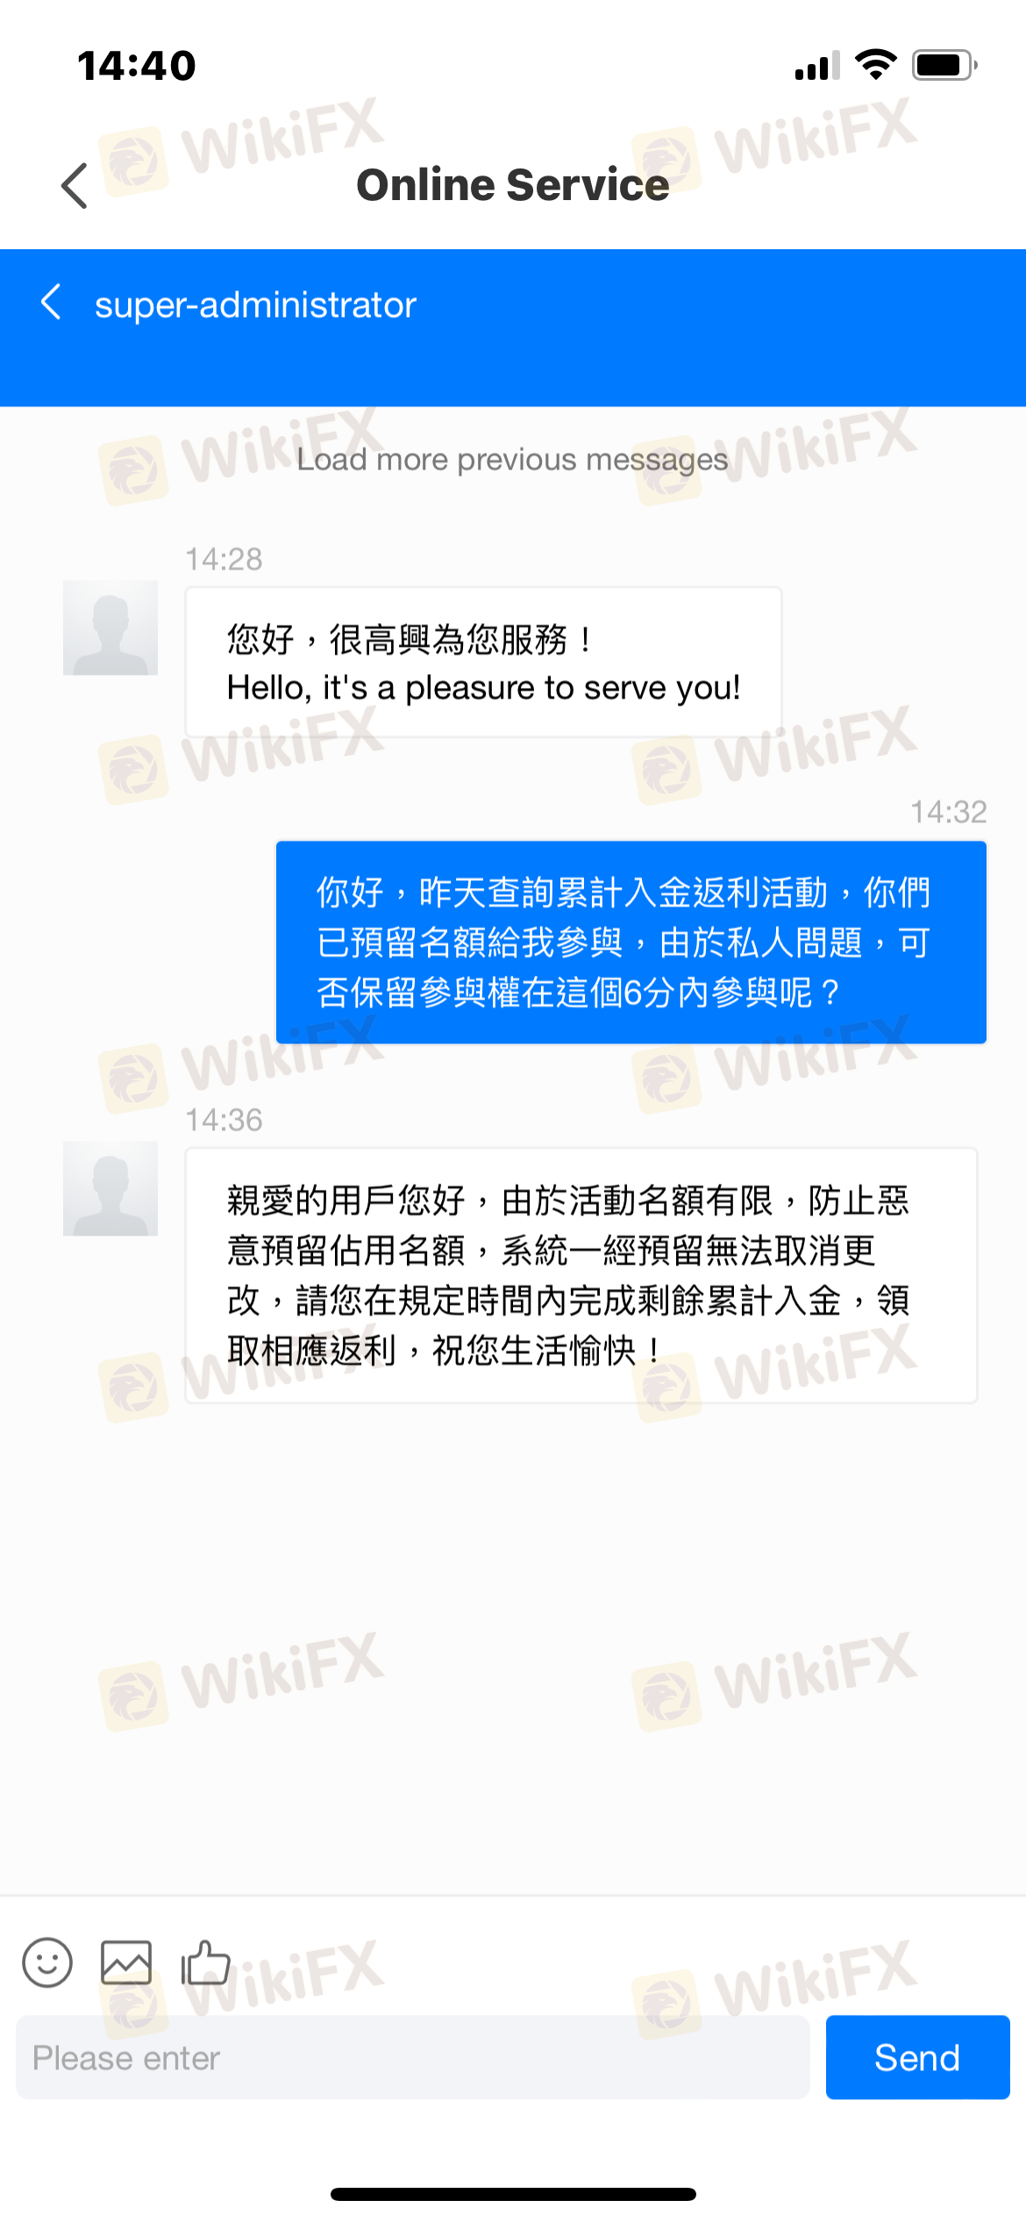Open the emoji picker smiley icon
The height and width of the screenshot is (2222, 1026).
pos(47,1962)
